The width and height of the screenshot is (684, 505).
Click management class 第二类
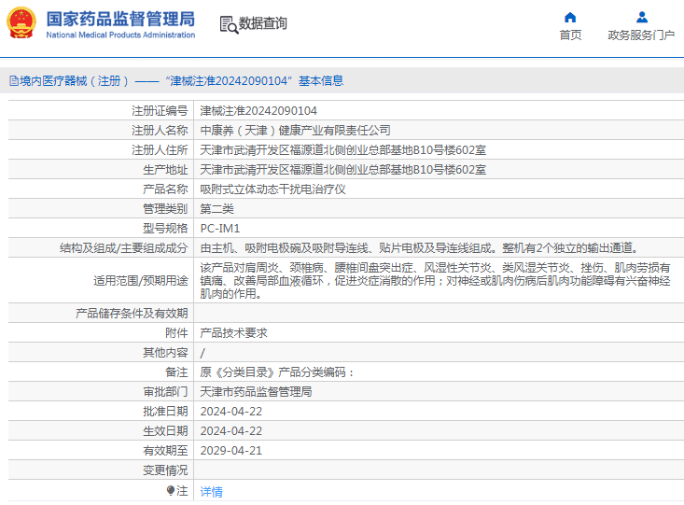coord(216,209)
